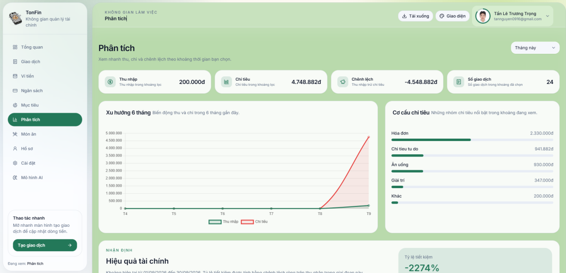
Task: Click the 4.748.882đ Chi tiêu amount
Action: click(x=306, y=82)
